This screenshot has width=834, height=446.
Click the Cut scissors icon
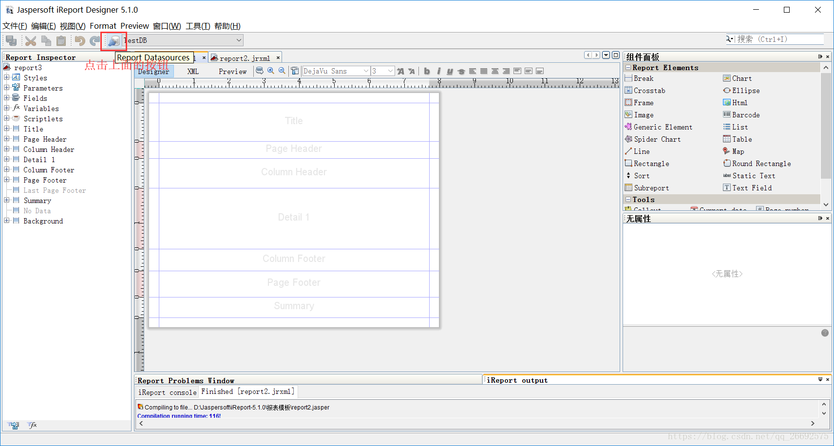31,41
